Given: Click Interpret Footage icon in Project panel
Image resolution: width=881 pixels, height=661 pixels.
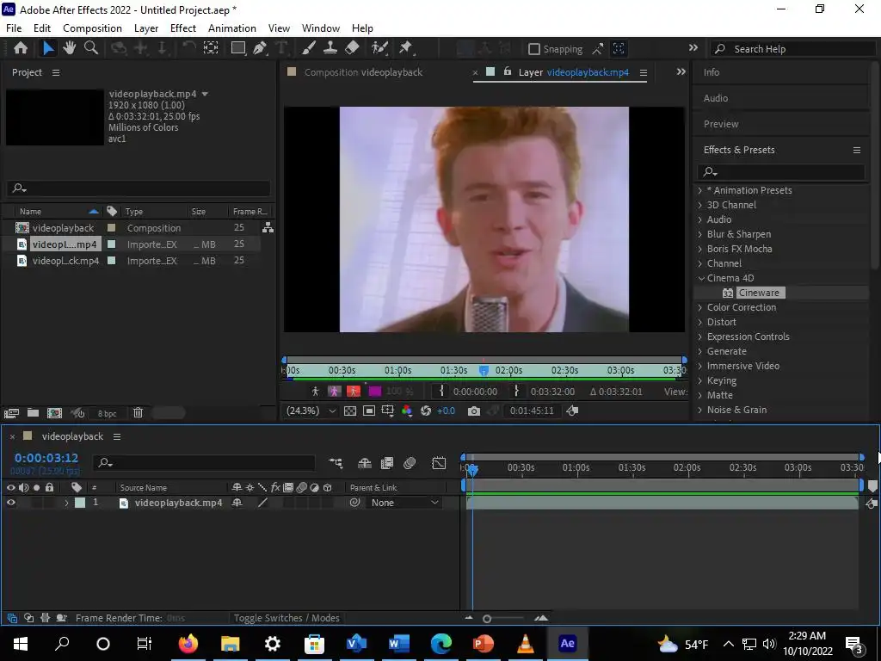Looking at the screenshot, I should point(11,413).
